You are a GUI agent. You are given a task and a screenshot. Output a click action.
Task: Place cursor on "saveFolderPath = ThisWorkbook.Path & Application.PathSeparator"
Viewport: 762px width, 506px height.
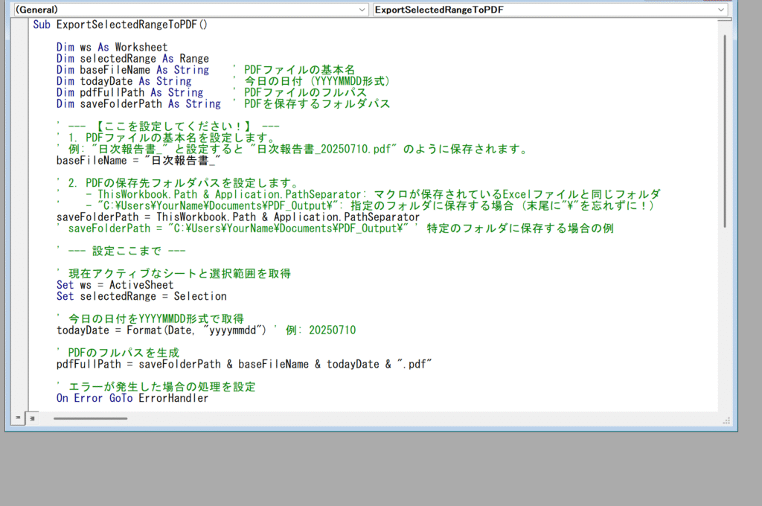(x=238, y=217)
